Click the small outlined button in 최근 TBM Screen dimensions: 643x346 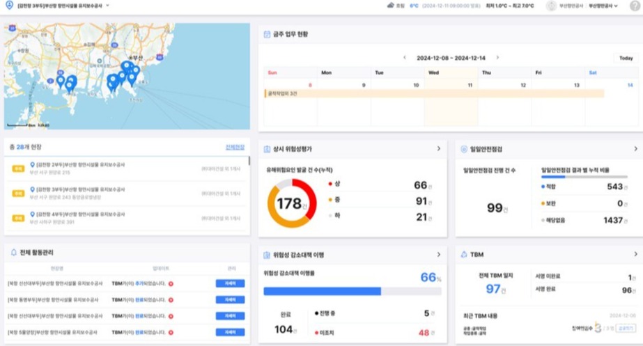coord(626,328)
